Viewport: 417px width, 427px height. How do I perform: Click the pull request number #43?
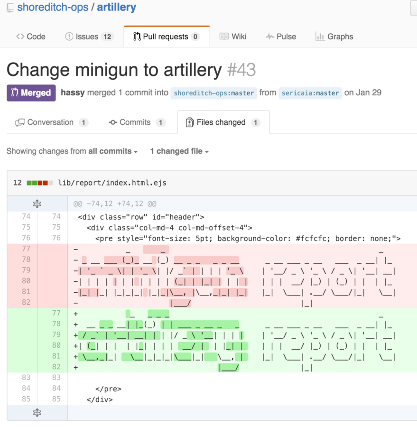click(241, 70)
